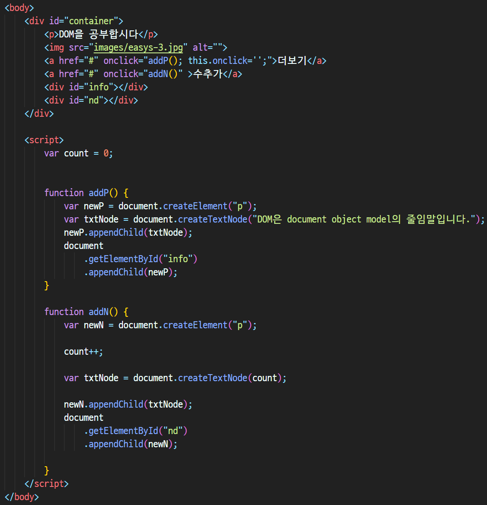Click the closing </div> of container
The image size is (487, 505).
click(x=39, y=113)
